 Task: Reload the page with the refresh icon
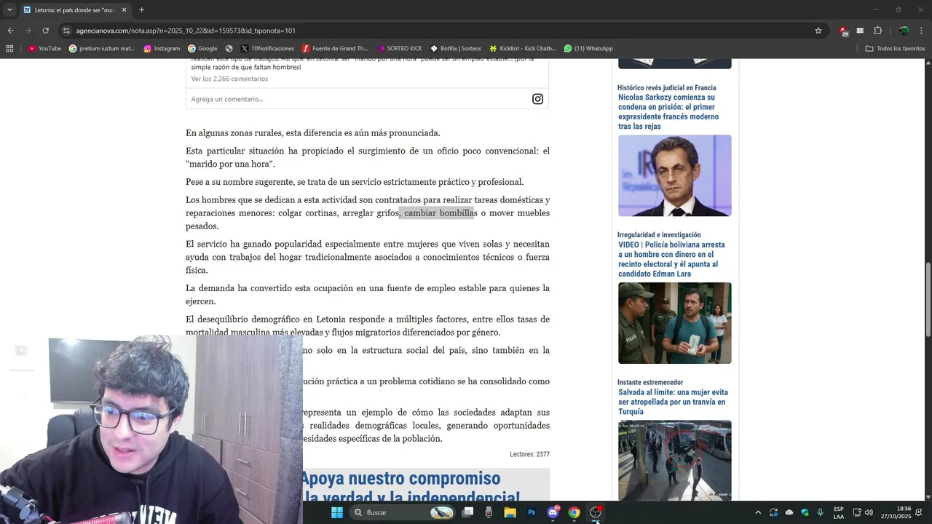[x=45, y=31]
